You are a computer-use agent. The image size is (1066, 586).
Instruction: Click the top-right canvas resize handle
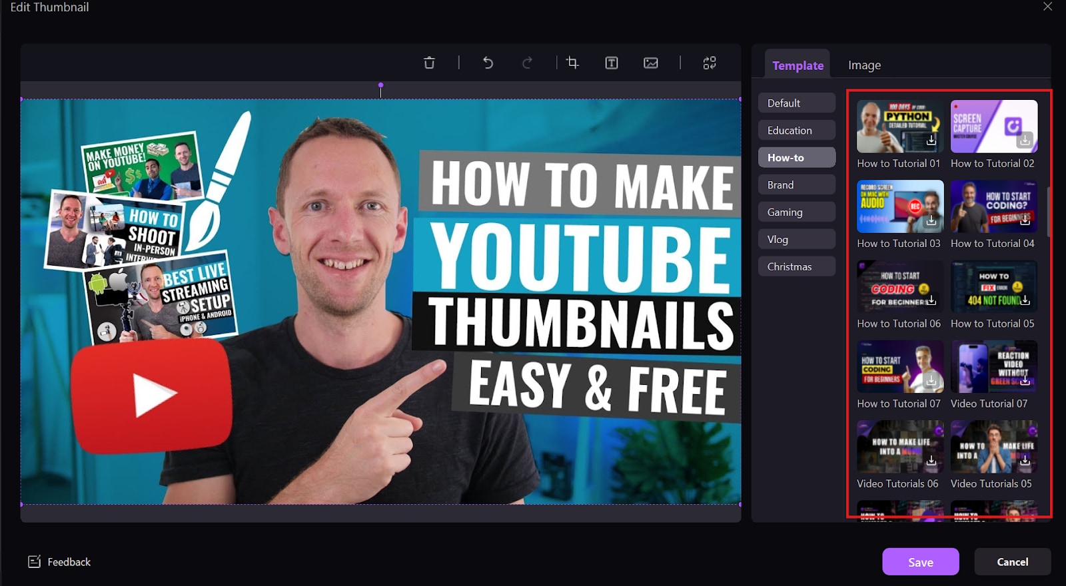pos(740,99)
